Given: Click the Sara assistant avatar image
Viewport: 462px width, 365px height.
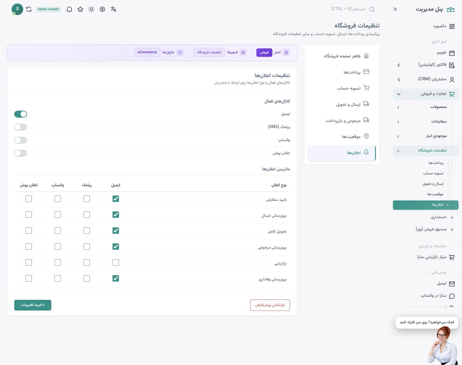Looking at the screenshot, I should [443, 346].
